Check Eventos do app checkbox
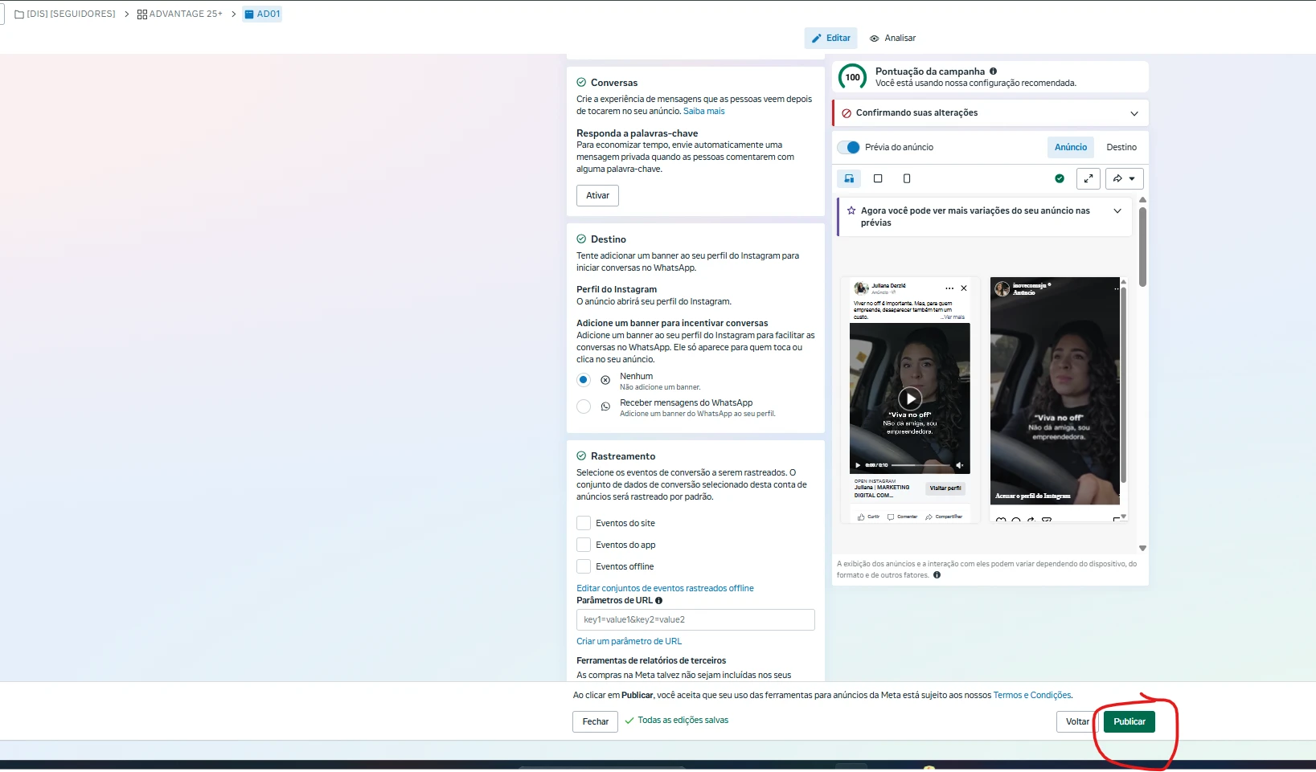The width and height of the screenshot is (1316, 772). pos(584,545)
